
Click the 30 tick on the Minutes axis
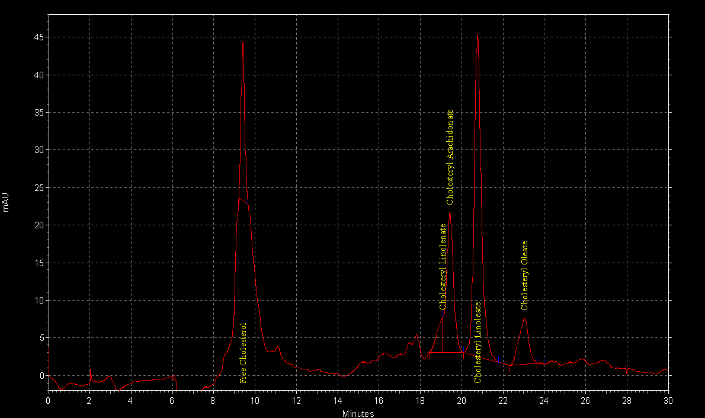668,401
